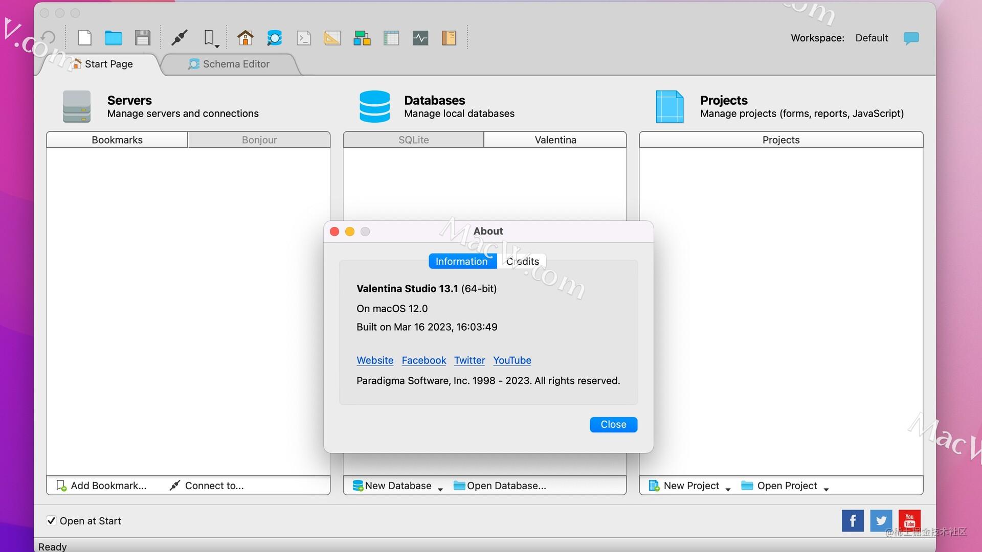Switch to the Credits tab
This screenshot has height=552, width=982.
pos(522,261)
